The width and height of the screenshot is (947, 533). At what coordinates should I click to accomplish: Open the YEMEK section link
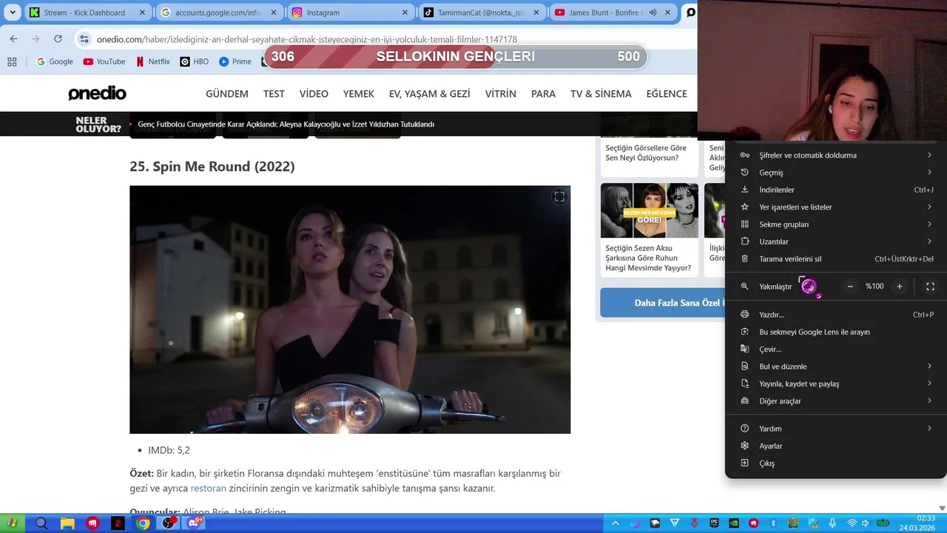click(359, 94)
